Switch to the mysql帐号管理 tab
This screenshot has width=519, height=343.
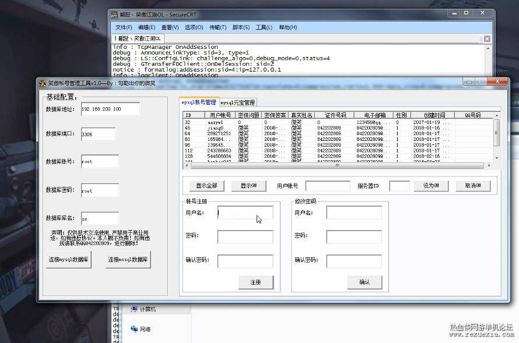199,102
